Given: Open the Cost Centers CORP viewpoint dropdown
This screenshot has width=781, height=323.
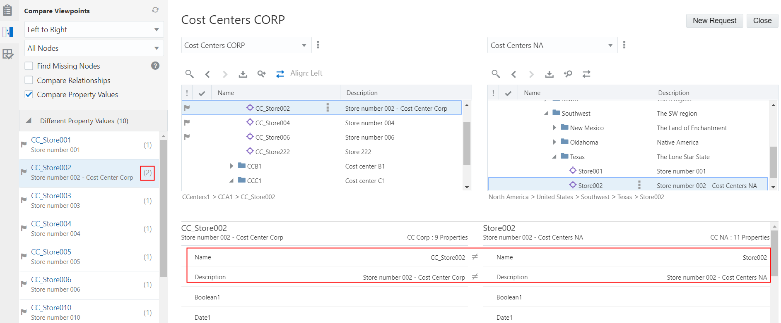Looking at the screenshot, I should point(246,45).
